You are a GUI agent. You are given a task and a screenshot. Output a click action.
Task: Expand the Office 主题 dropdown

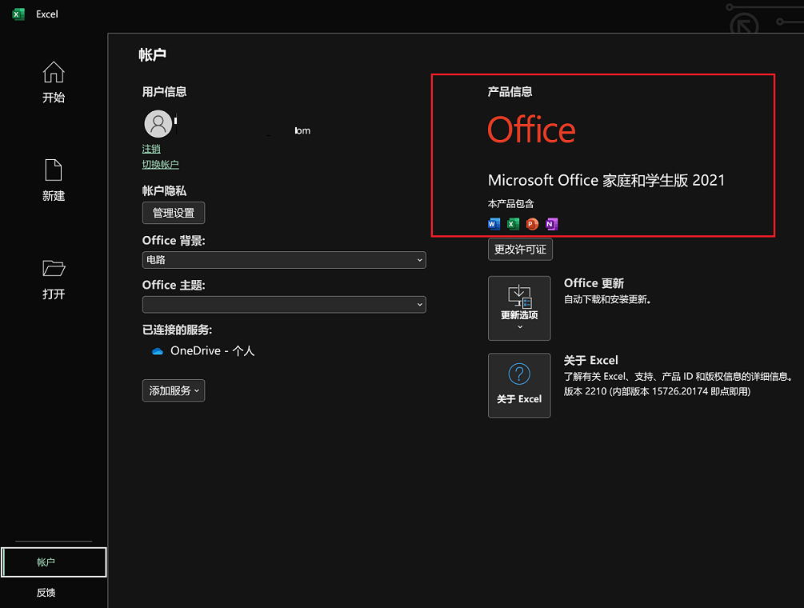(284, 304)
